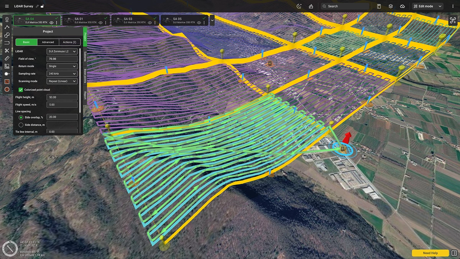Image resolution: width=460 pixels, height=259 pixels.
Task: Open SA 01 route three-dot menu
Action: click(x=106, y=23)
